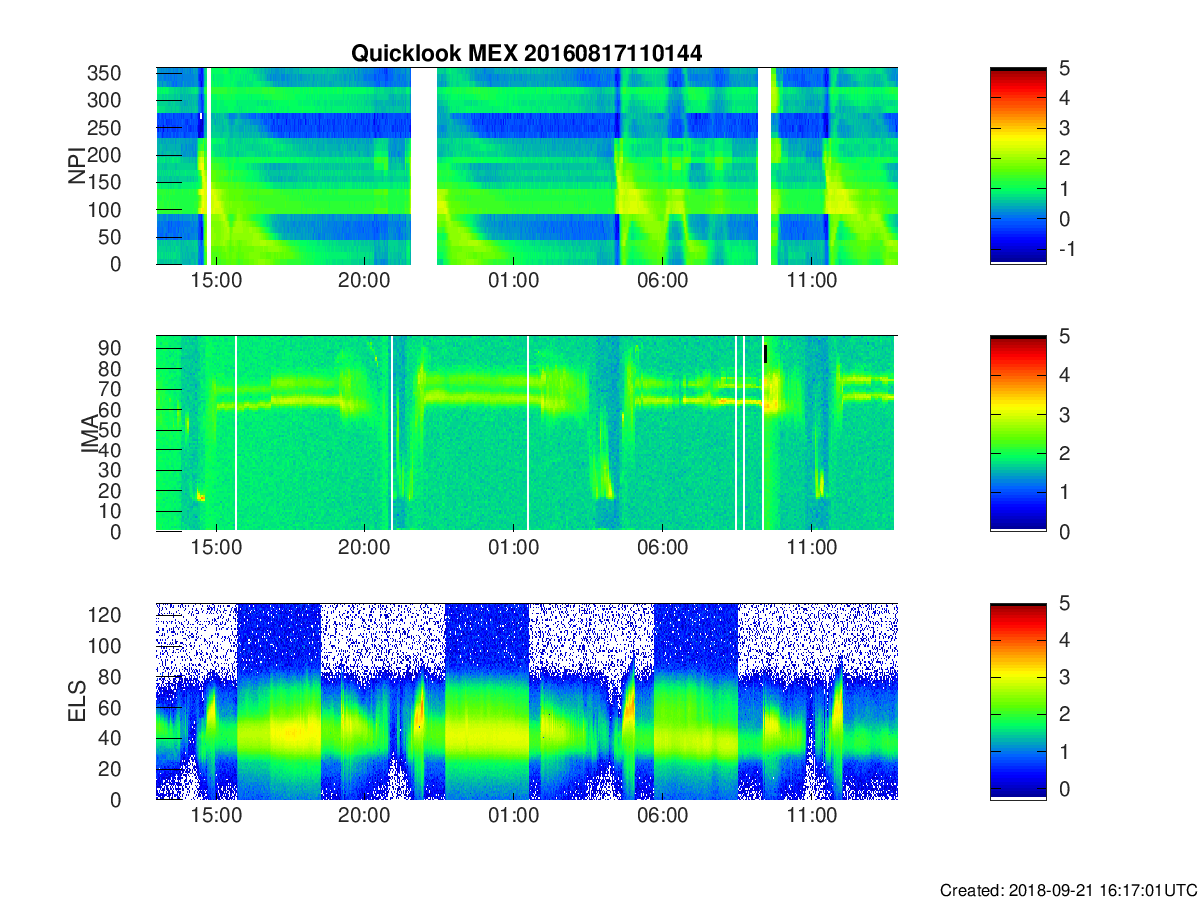Click "01:00" time label under IMA plot
The image size is (1198, 899).
513,548
